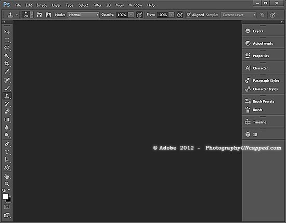Select the Horizontal Type tool
This screenshot has height=223, width=286.
[7, 152]
